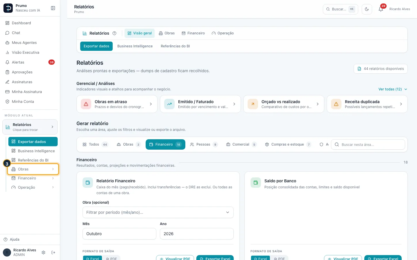This screenshot has width=417, height=260.
Task: Open Visão Executiva
Action: 30,53
